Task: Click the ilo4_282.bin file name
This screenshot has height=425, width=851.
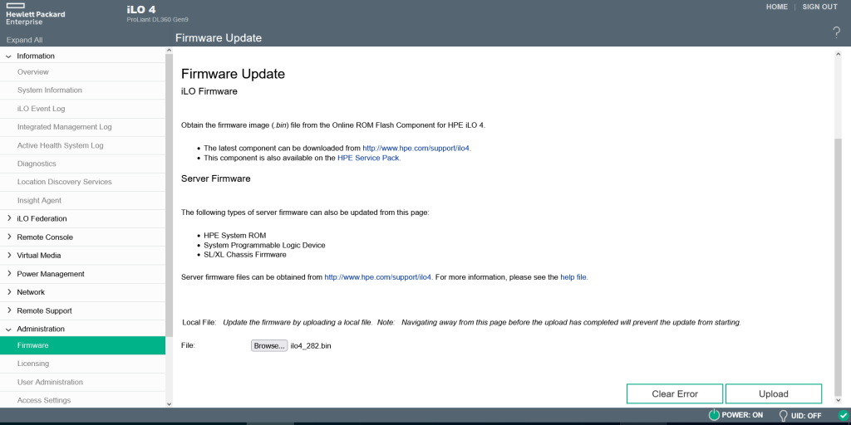Action: coord(311,346)
